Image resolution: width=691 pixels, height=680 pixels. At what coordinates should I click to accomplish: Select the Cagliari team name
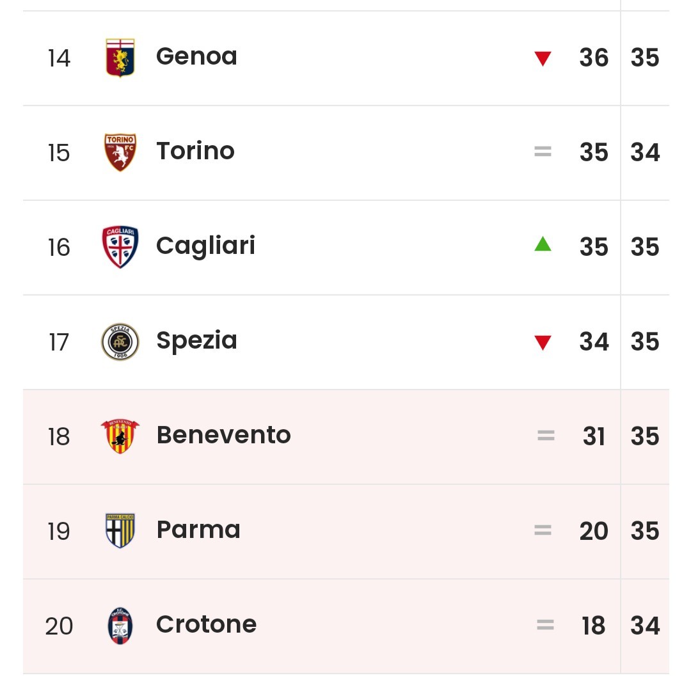(x=205, y=246)
